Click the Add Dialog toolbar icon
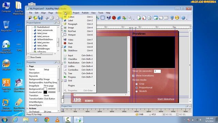This screenshot has height=123, width=218. tap(156, 18)
